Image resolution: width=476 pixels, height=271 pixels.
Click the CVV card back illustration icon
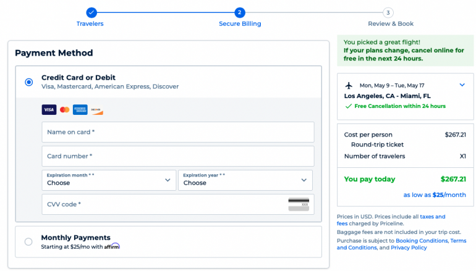299,204
